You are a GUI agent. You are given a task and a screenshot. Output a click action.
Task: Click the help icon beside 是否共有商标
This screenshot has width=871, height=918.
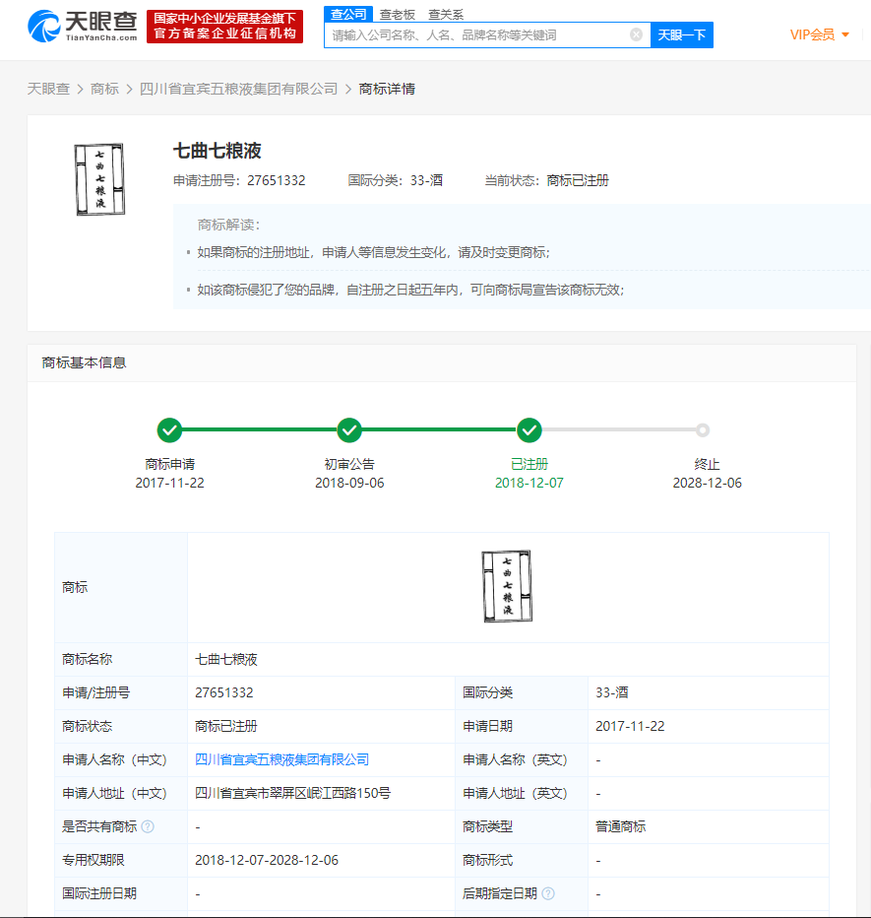tap(148, 826)
